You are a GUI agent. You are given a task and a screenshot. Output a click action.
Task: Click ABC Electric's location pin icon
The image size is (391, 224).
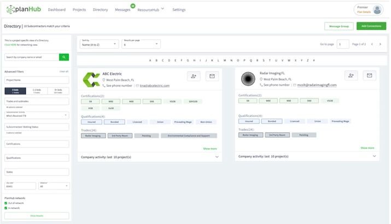pos(104,80)
